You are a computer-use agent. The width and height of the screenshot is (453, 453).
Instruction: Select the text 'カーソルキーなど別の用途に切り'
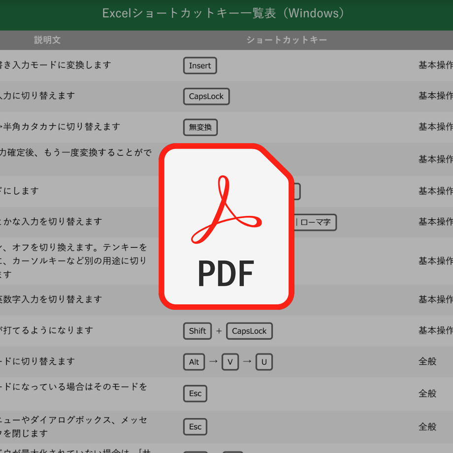tap(80, 261)
